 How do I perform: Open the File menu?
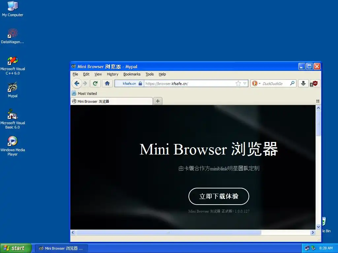pyautogui.click(x=75, y=74)
